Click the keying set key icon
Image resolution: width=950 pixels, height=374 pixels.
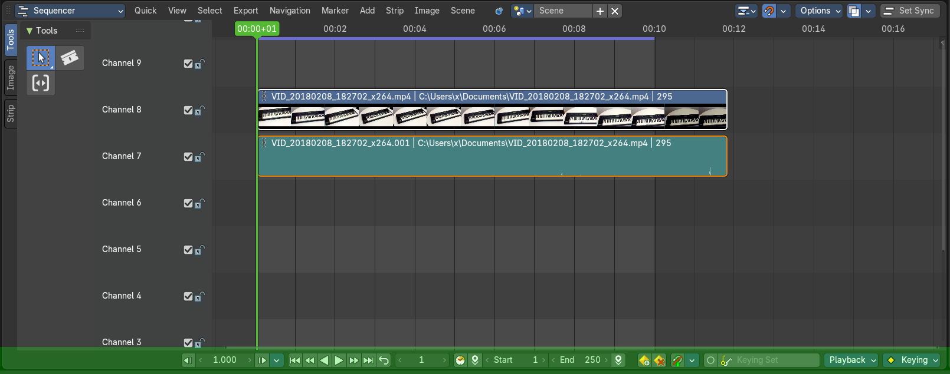[x=725, y=360]
